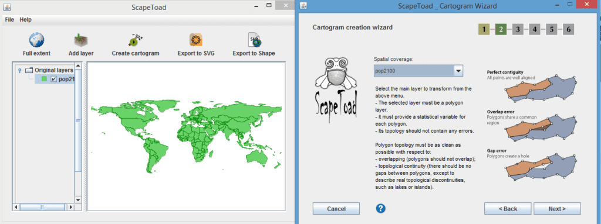Select wizard step 1 box
Image resolution: width=601 pixels, height=224 pixels.
(x=484, y=29)
